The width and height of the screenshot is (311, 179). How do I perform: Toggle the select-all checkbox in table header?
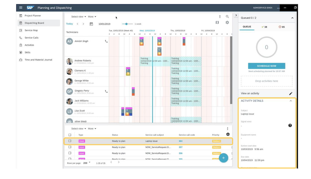tap(70, 135)
